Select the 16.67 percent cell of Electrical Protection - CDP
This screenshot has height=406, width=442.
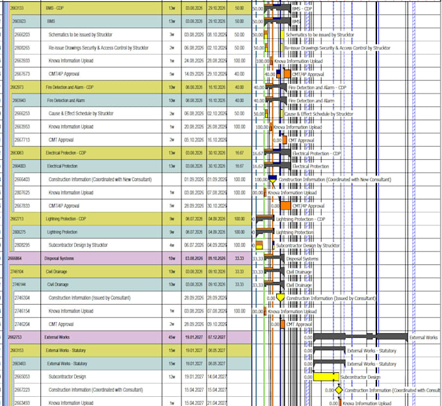tap(239, 153)
